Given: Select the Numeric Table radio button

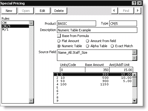Looking at the screenshot, I should [59, 46].
